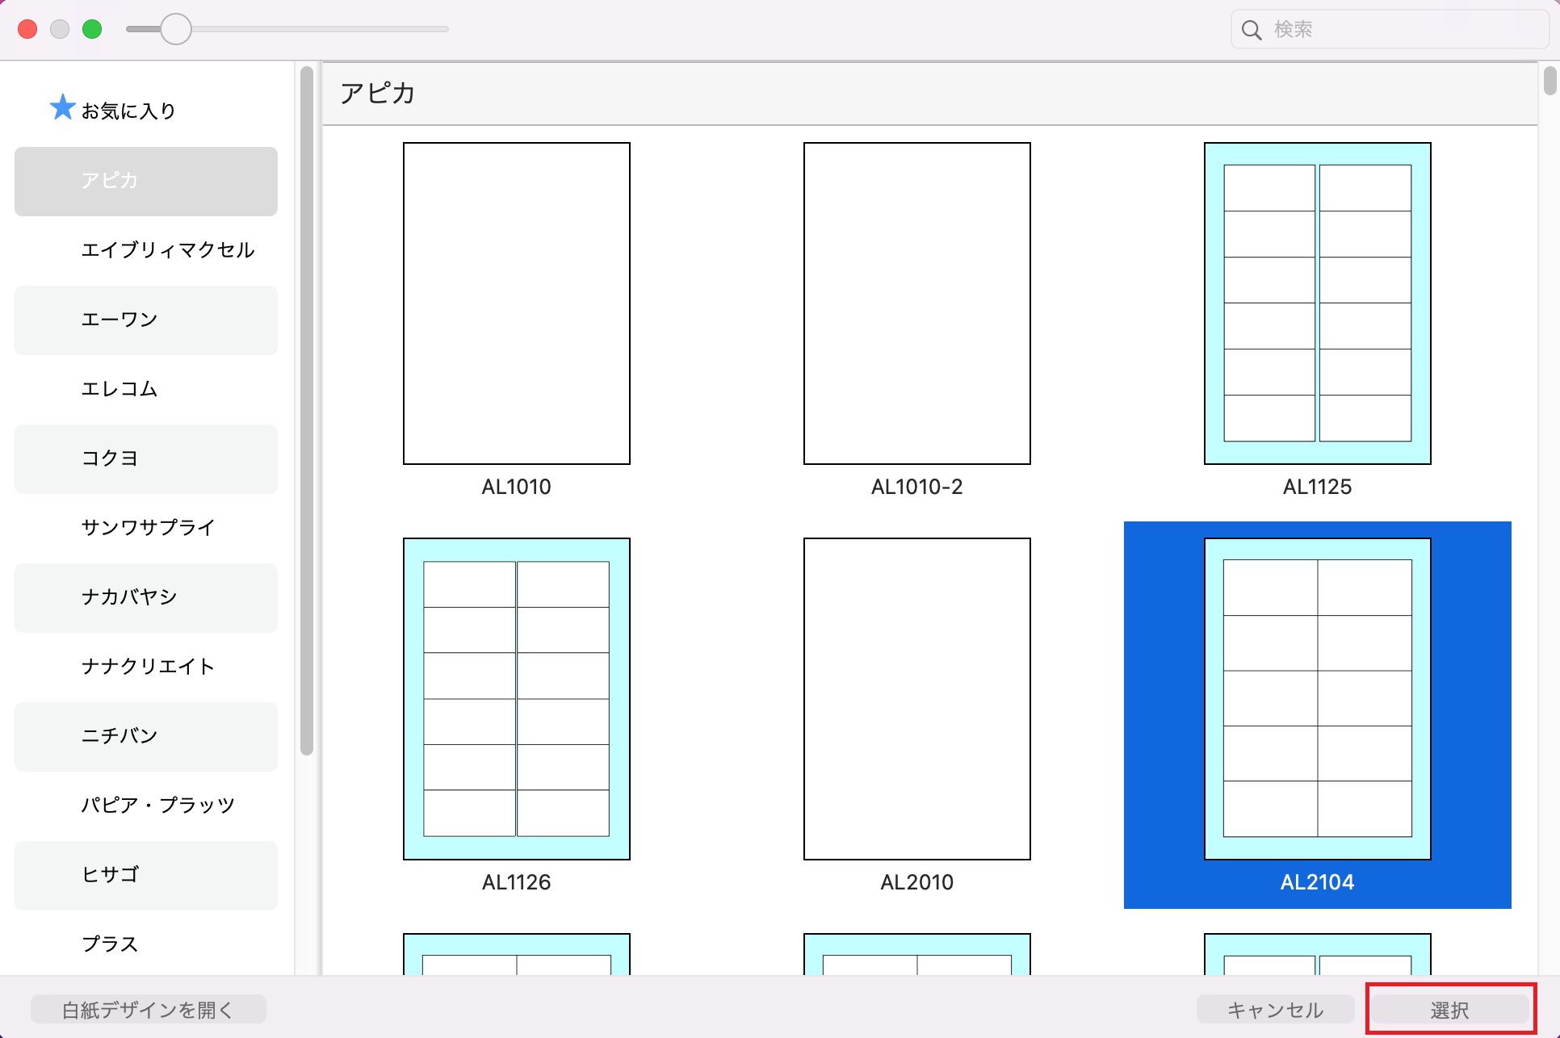The width and height of the screenshot is (1560, 1038).
Task: Choose the AL2010 blank template
Action: pos(917,699)
